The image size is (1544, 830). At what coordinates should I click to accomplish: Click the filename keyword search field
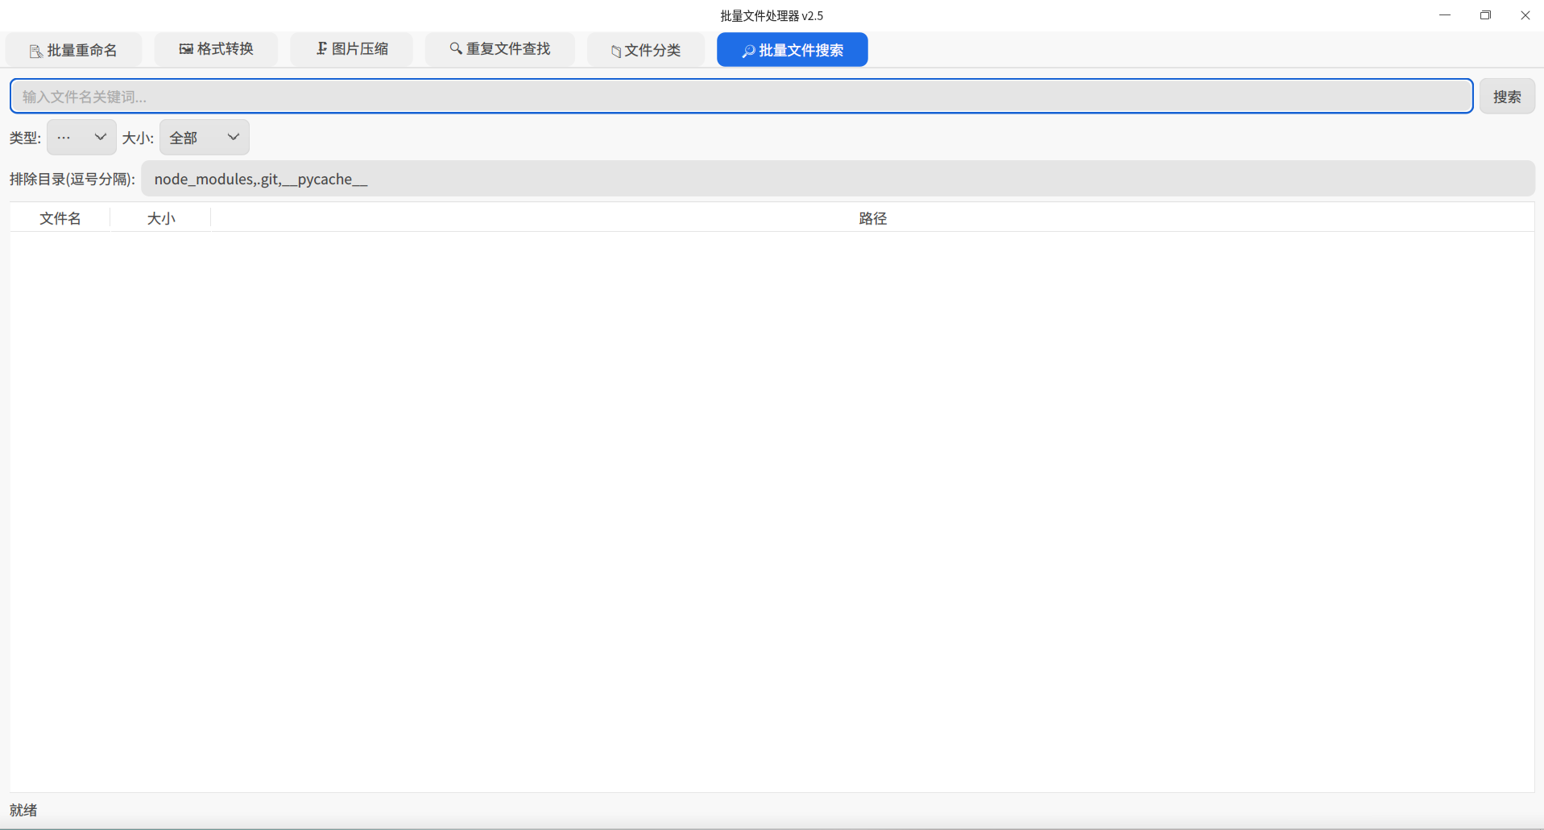(742, 97)
